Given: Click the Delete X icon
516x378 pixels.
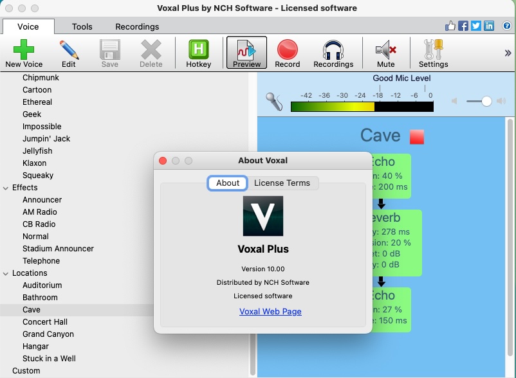Looking at the screenshot, I should [151, 53].
